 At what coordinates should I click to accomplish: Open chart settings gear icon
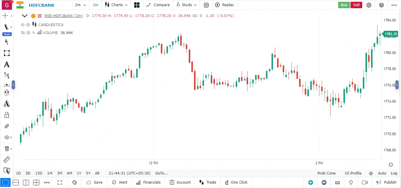(x=369, y=5)
